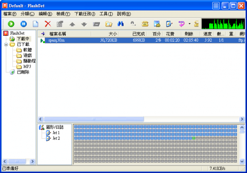
Task: Open the 工具(T) menu
Action: pos(106,14)
